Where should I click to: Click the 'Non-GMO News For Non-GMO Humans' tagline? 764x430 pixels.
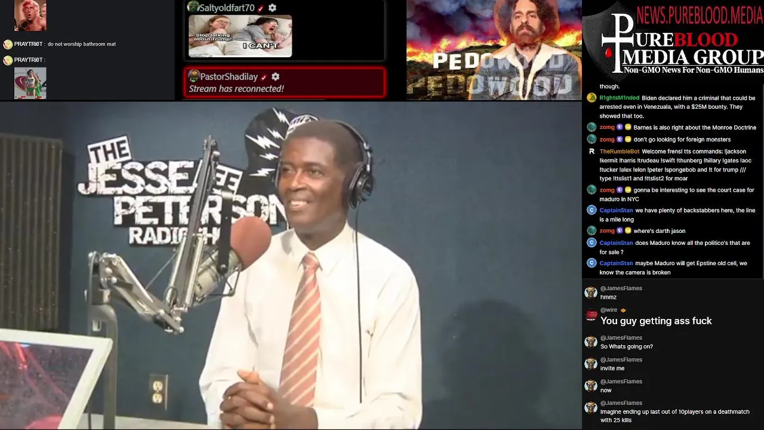pyautogui.click(x=694, y=70)
